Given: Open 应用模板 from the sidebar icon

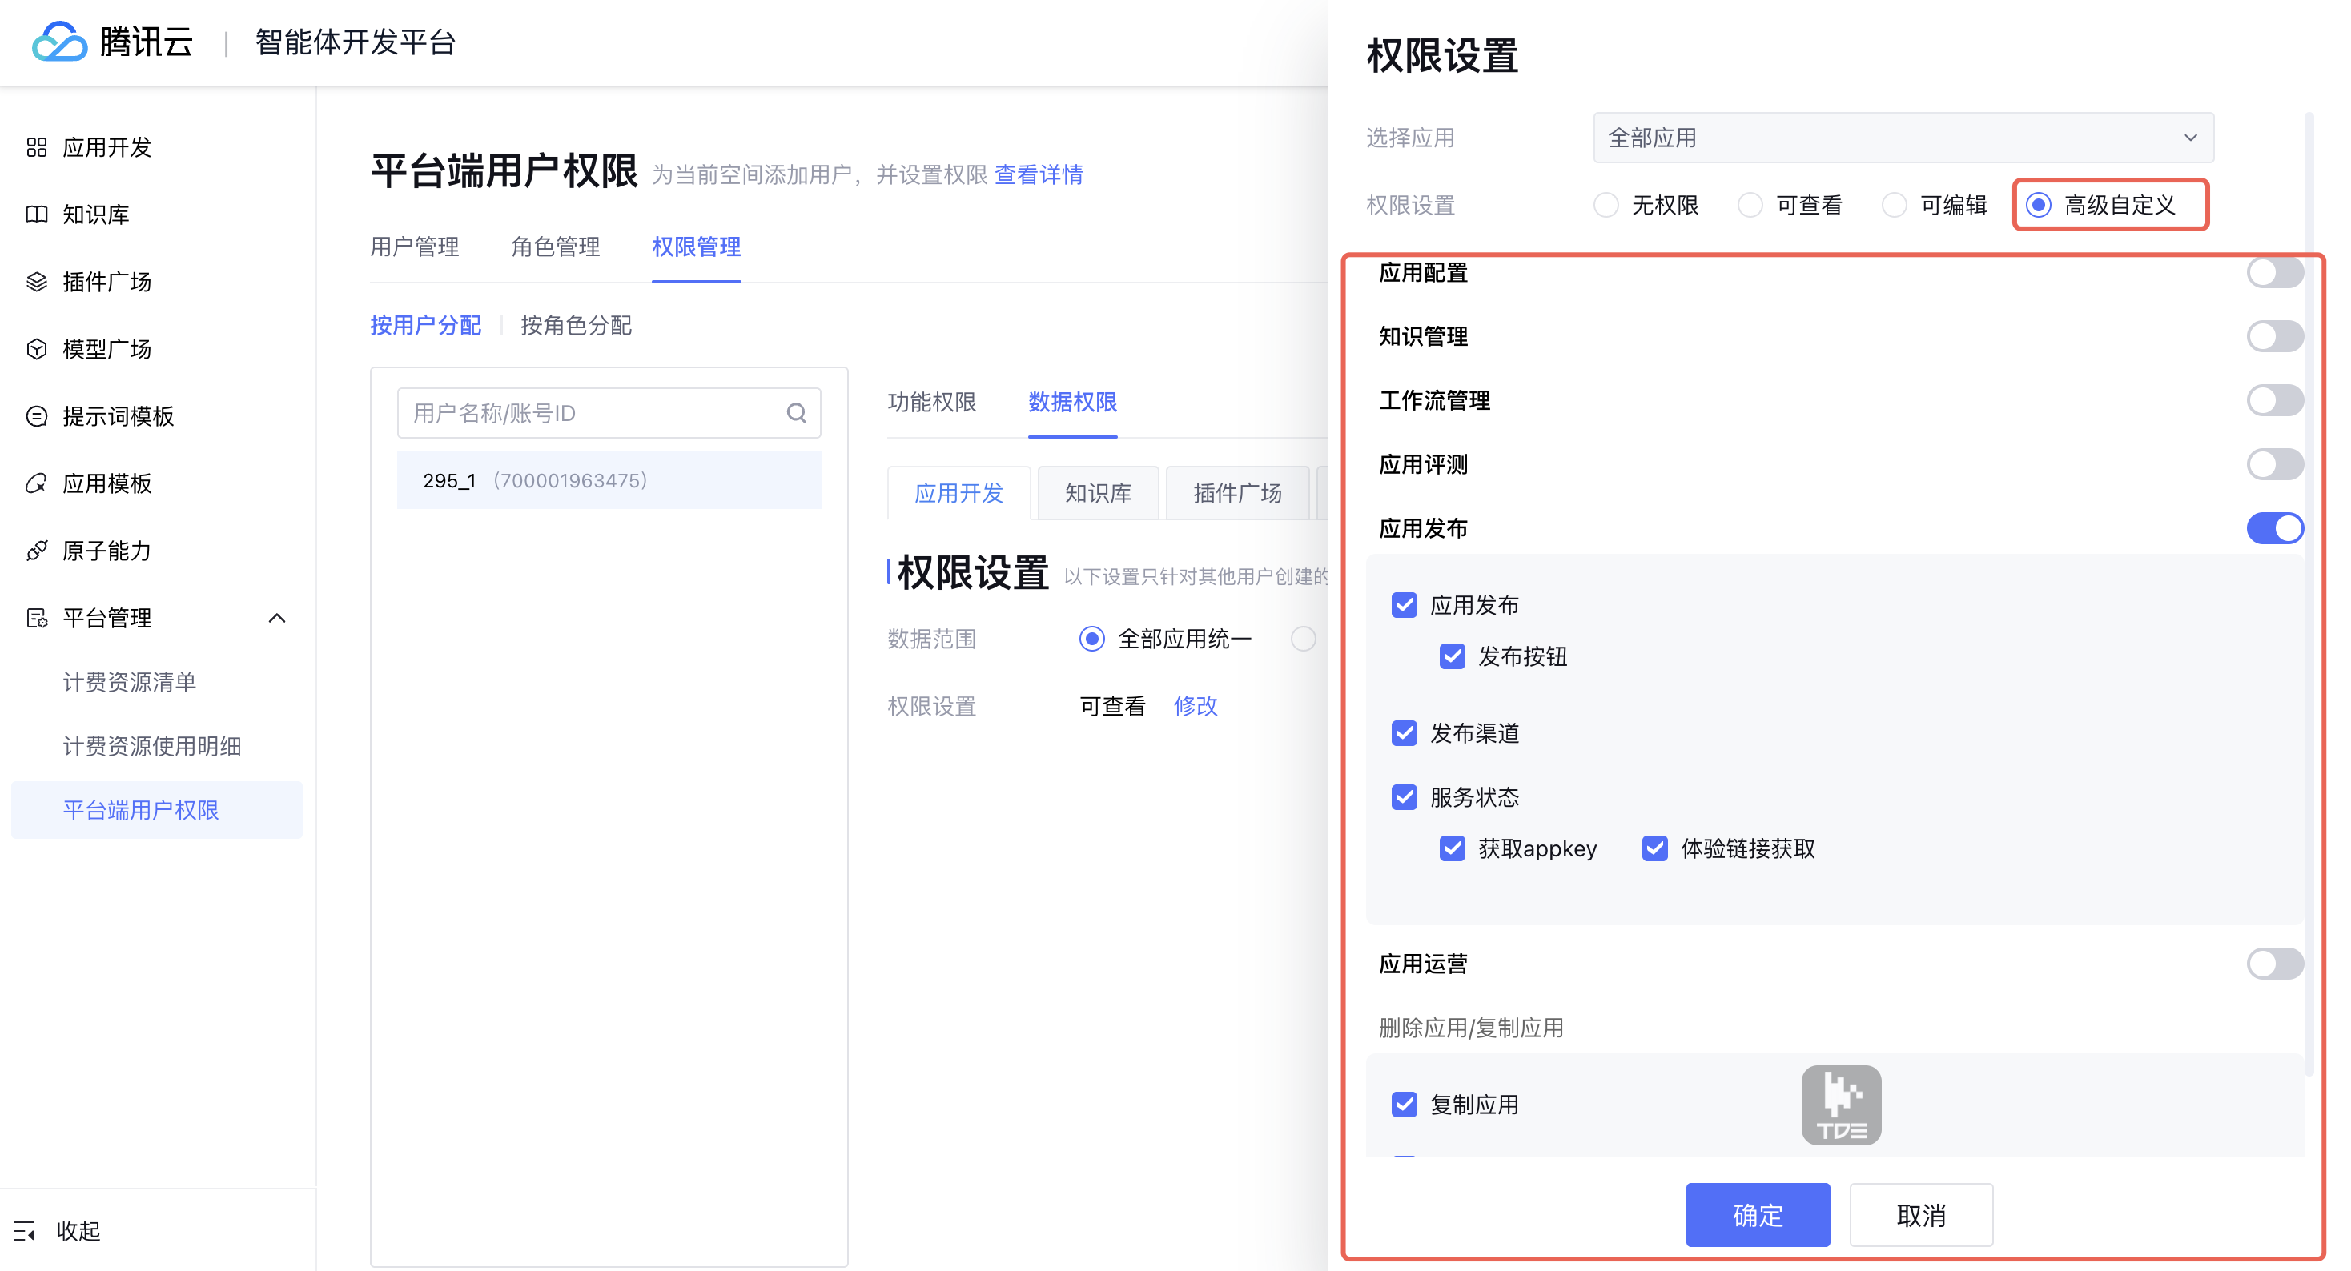Looking at the screenshot, I should 37,483.
